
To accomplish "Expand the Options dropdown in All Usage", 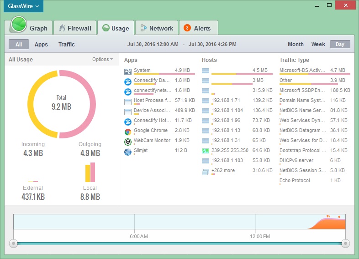I will [x=102, y=59].
